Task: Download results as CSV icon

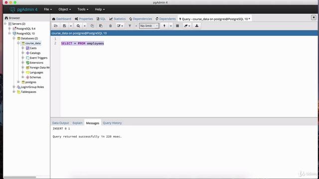Action: click(197, 26)
